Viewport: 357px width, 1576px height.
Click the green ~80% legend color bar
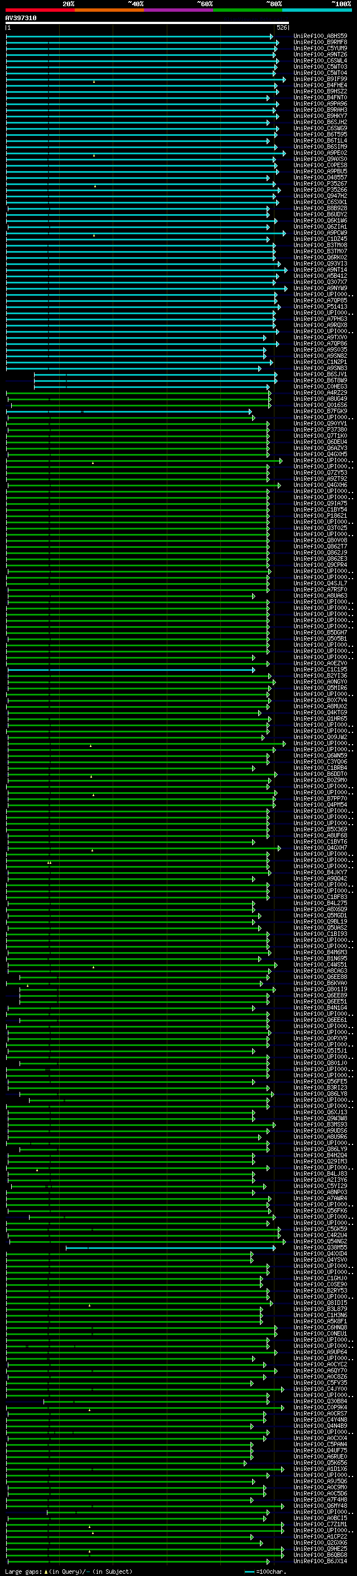pos(248,10)
